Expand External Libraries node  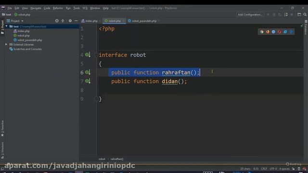pyautogui.click(x=6, y=45)
